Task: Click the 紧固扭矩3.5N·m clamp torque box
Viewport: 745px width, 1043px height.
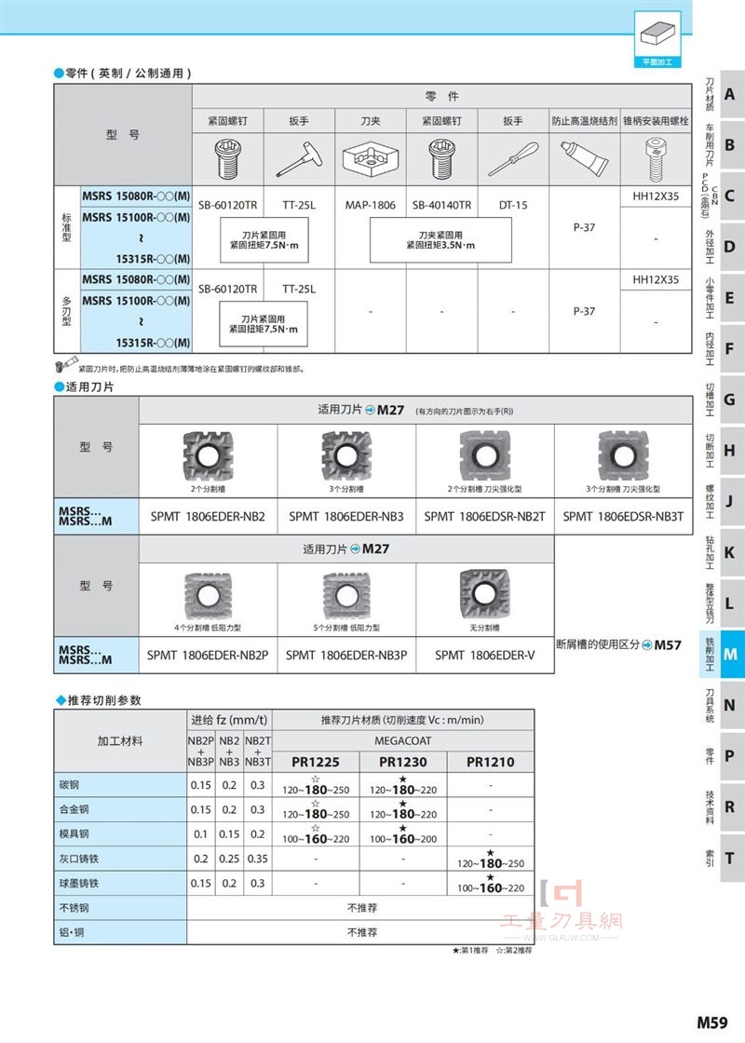Action: pos(441,240)
